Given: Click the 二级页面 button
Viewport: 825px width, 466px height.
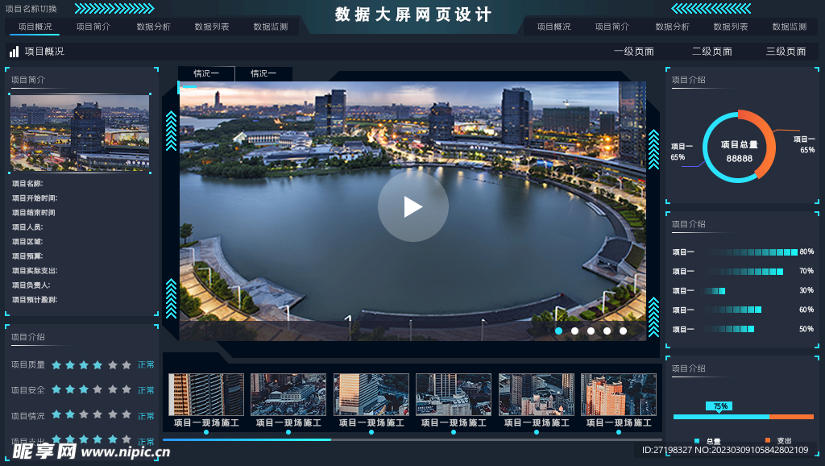Looking at the screenshot, I should 711,50.
